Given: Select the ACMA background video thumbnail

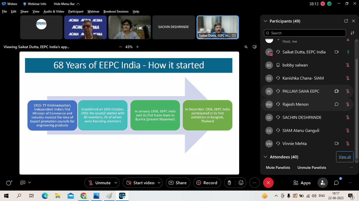Looking at the screenshot, I should [x=85, y=27].
